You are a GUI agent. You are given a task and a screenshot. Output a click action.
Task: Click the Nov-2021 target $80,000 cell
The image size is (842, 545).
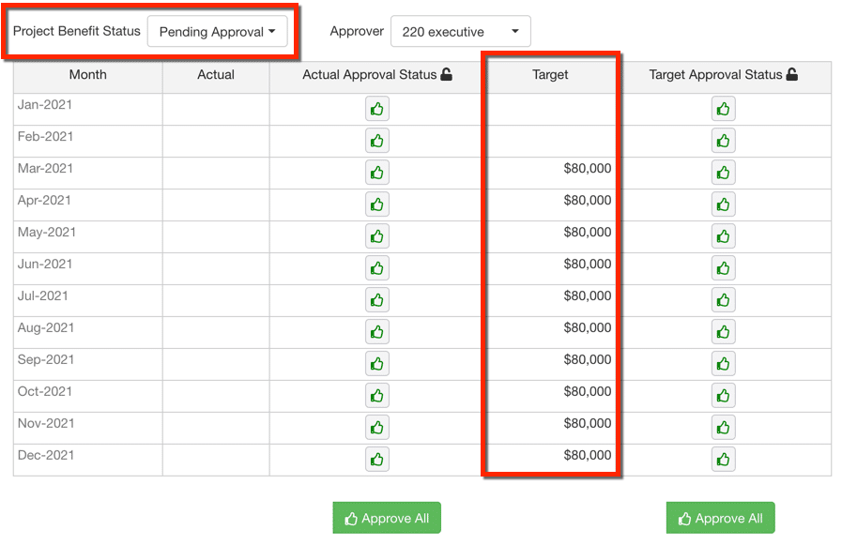click(550, 428)
